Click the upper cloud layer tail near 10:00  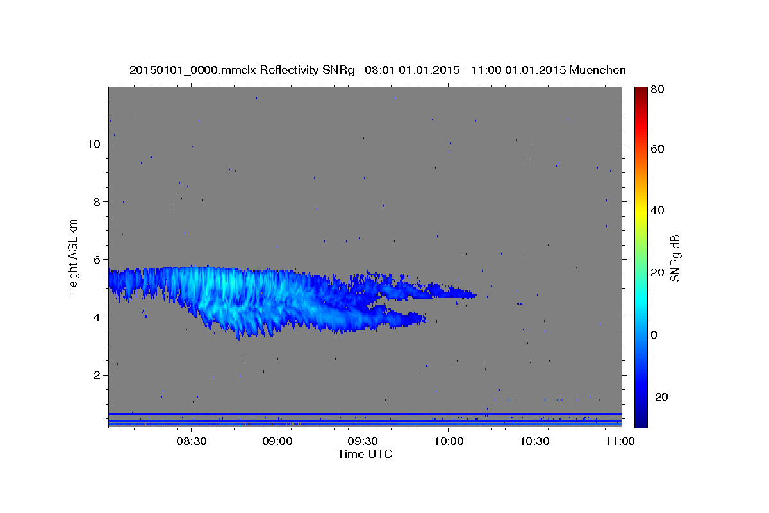tap(449, 294)
